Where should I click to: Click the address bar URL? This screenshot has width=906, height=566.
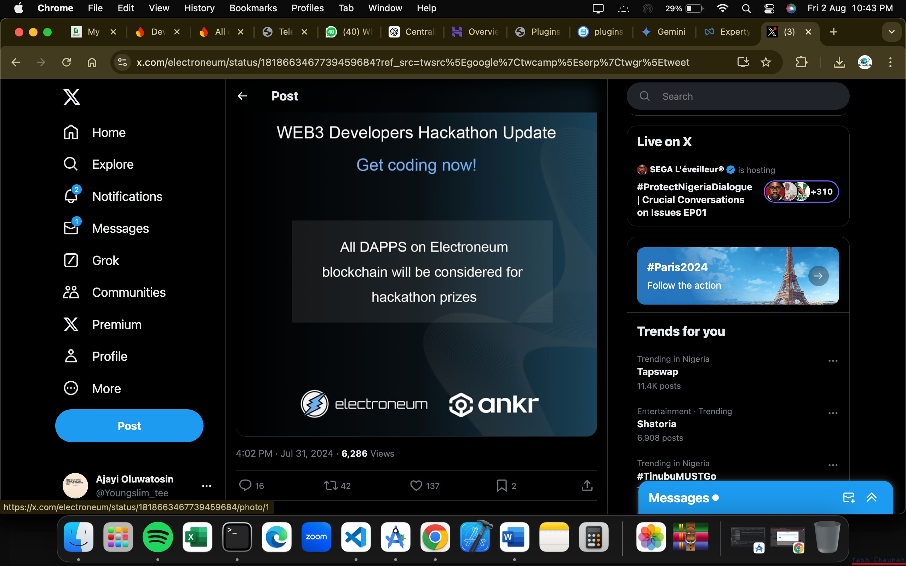[413, 62]
